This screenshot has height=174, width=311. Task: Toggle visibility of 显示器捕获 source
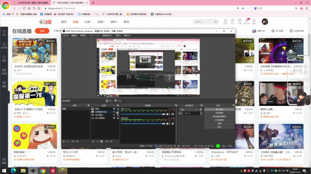[114, 118]
